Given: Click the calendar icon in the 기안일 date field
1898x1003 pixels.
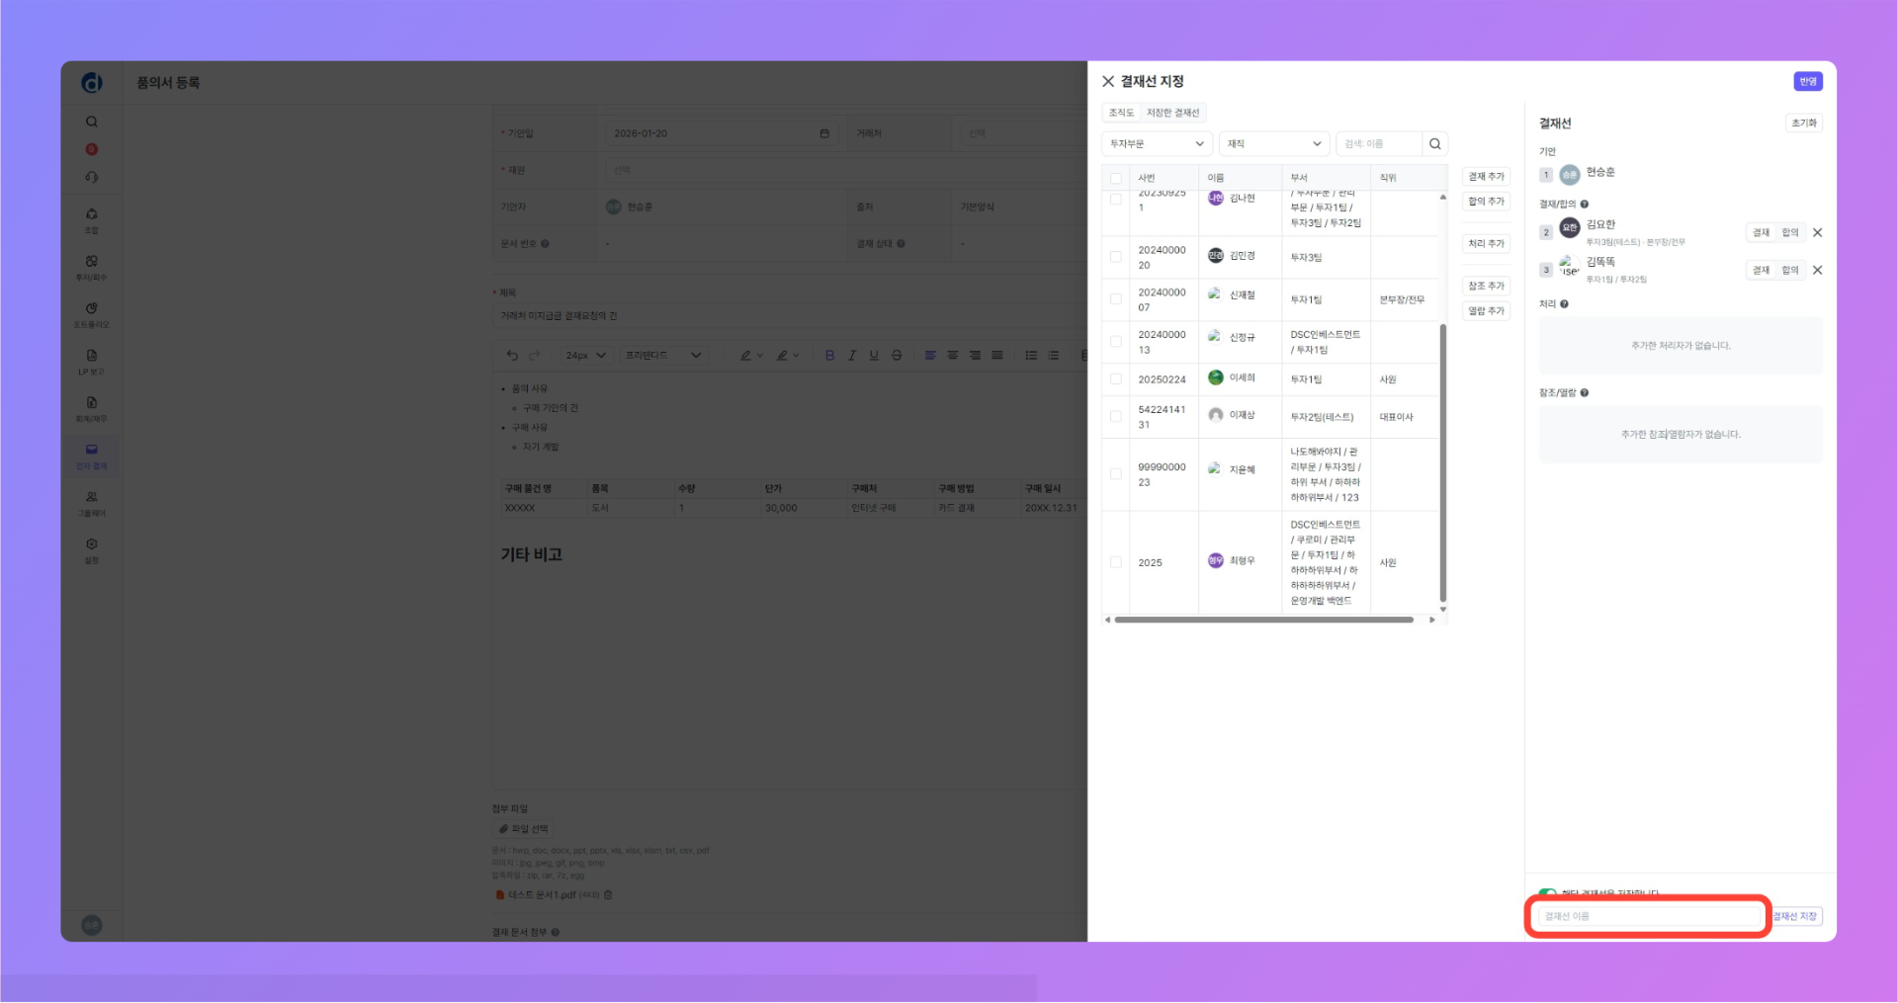Looking at the screenshot, I should pos(824,133).
